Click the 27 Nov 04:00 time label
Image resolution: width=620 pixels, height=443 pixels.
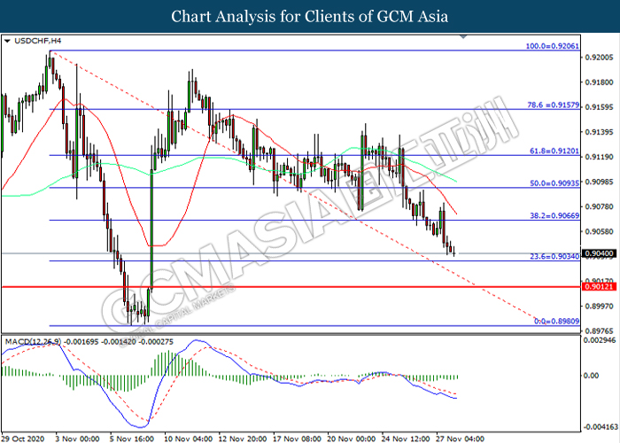coord(460,439)
